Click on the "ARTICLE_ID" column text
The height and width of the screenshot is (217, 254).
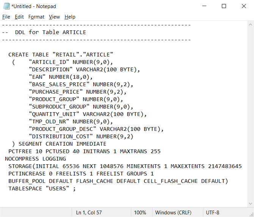[49, 62]
